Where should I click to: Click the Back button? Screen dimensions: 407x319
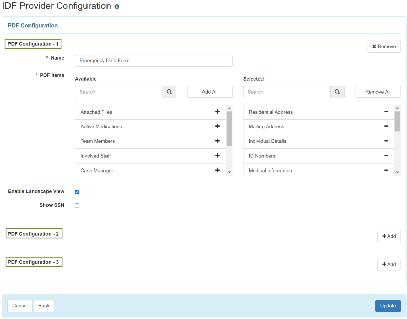(43, 306)
